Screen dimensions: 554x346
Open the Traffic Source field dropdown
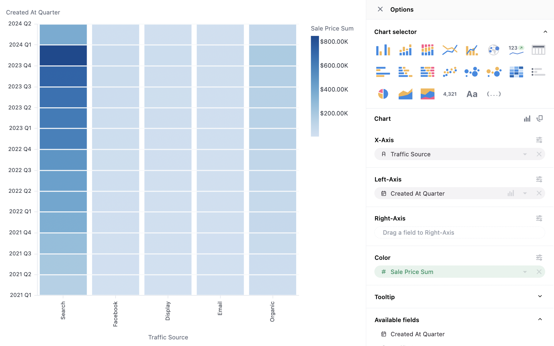click(x=525, y=154)
